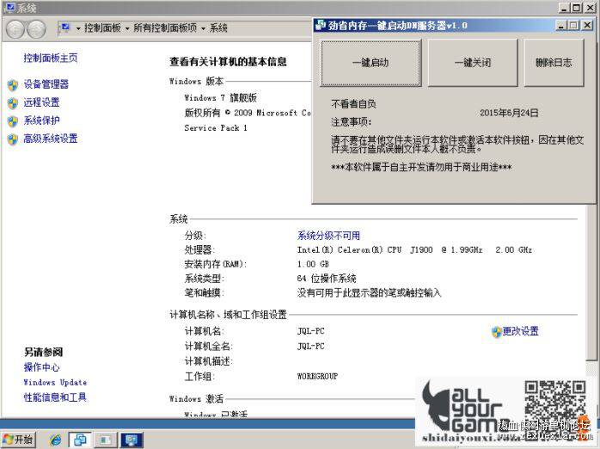Click the forward navigation arrow button
Viewport: 600px width, 449px height.
(36, 29)
